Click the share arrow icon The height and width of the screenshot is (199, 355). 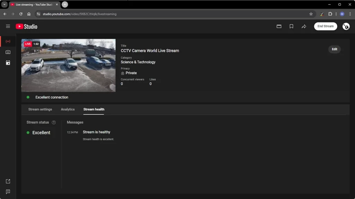(304, 26)
